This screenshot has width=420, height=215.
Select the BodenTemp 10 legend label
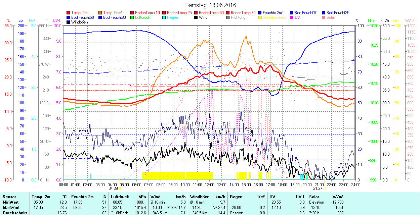pos(147,13)
